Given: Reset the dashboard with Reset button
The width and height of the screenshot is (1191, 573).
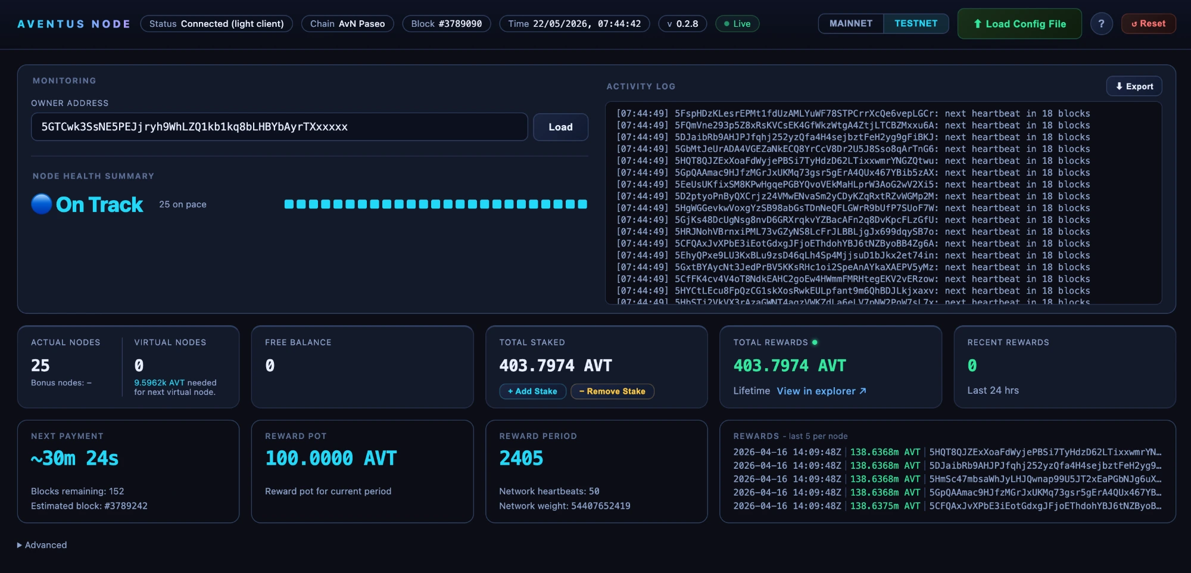Looking at the screenshot, I should [x=1148, y=24].
